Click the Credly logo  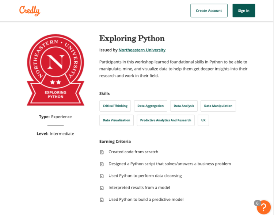(30, 11)
